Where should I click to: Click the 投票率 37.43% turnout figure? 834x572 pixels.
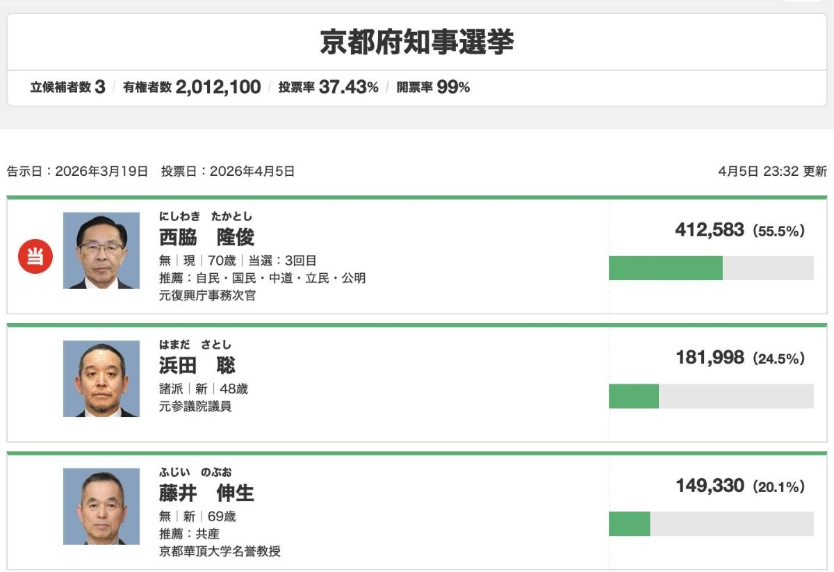pos(328,88)
